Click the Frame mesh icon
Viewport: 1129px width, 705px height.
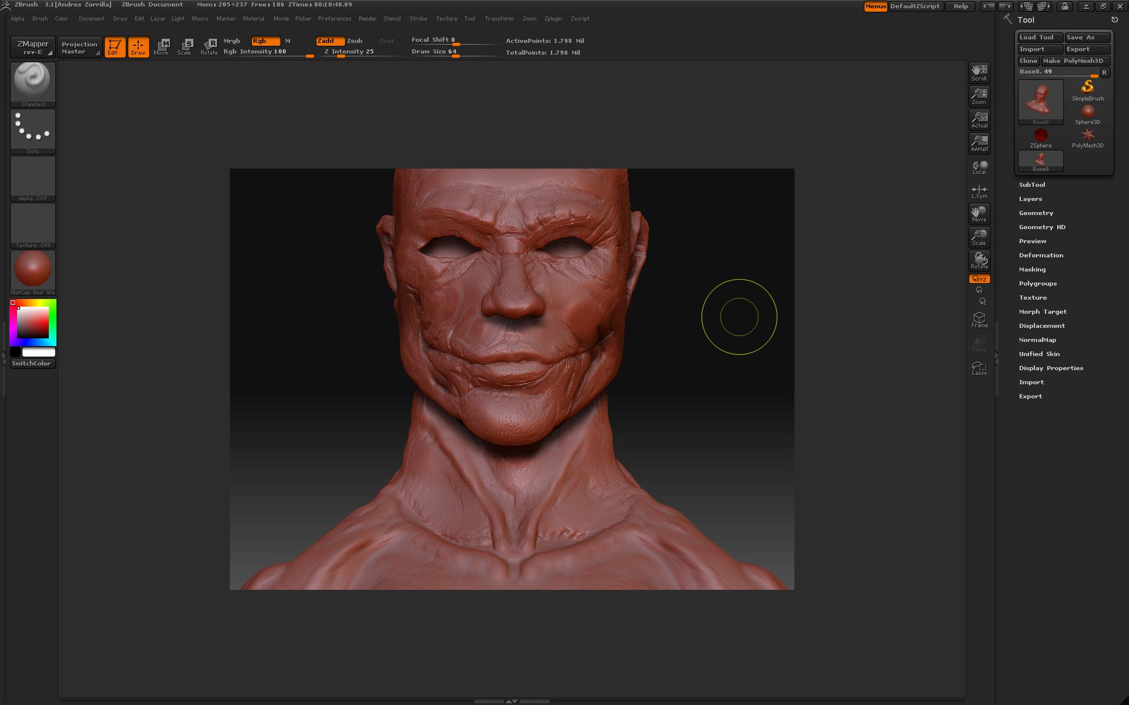point(979,320)
